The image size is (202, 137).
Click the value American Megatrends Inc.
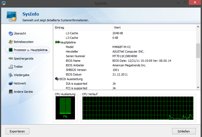click(x=129, y=65)
